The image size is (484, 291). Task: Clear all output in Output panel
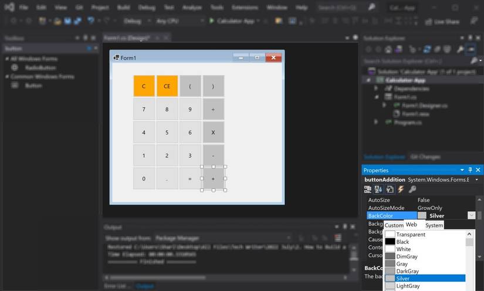coord(338,238)
